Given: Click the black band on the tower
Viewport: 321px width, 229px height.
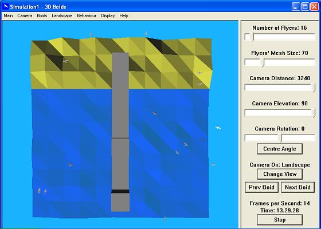Looking at the screenshot, I should point(120,191).
